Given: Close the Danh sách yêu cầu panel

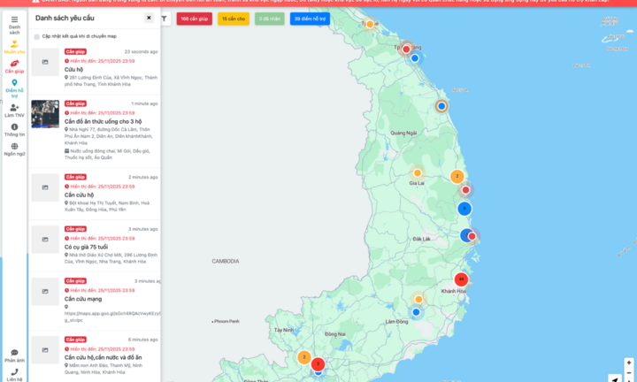Looking at the screenshot, I should coord(149,18).
